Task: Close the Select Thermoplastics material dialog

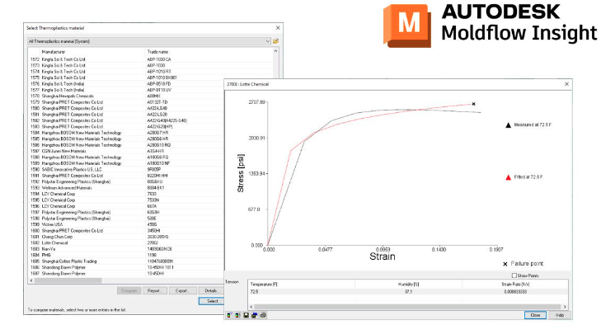Action: click(x=278, y=28)
